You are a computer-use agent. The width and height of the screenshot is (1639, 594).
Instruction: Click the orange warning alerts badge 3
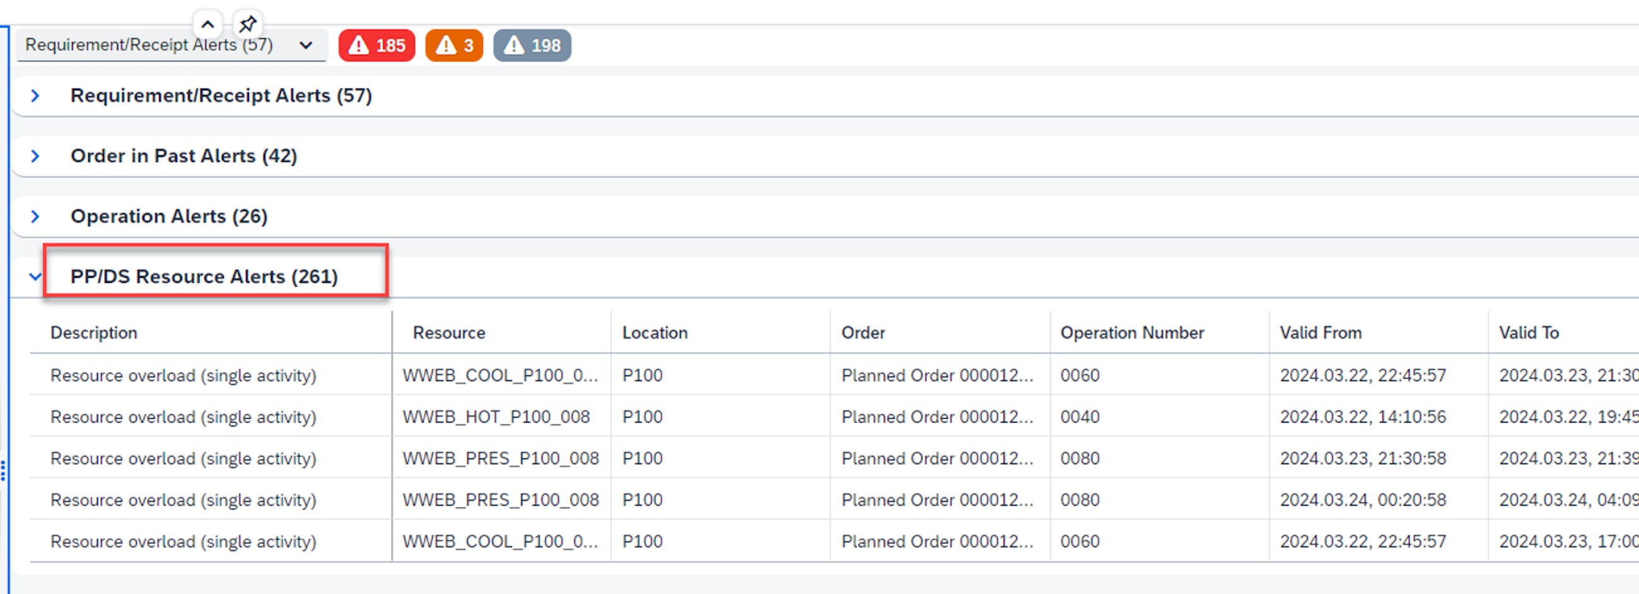[x=454, y=46]
